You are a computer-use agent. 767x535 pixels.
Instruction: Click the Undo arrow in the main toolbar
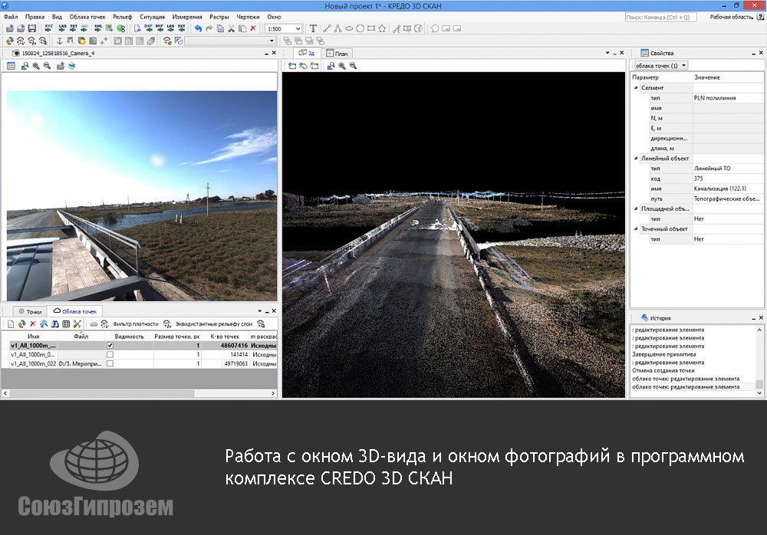pyautogui.click(x=198, y=28)
